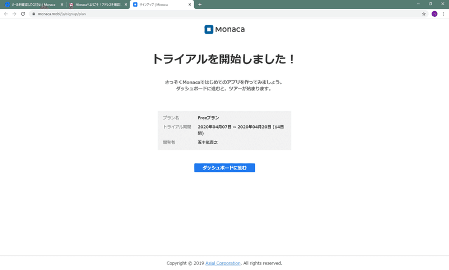Click the トライアルを開始しました！ heading
The image size is (449, 270).
224,59
